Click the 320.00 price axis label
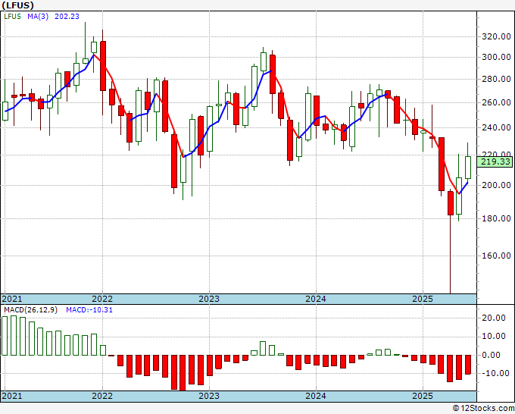This screenshot has width=515, height=414. (x=496, y=36)
